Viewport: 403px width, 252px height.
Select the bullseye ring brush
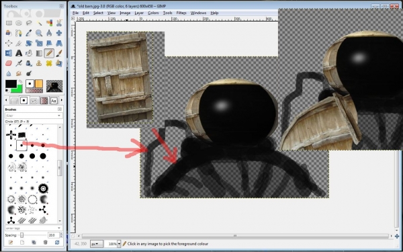[x=43, y=189]
